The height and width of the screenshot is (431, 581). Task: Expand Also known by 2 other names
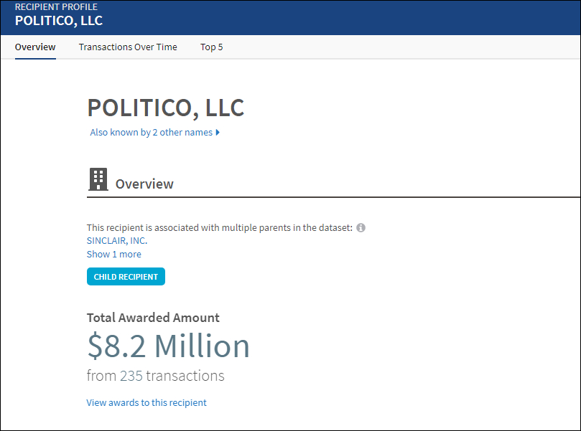[152, 133]
